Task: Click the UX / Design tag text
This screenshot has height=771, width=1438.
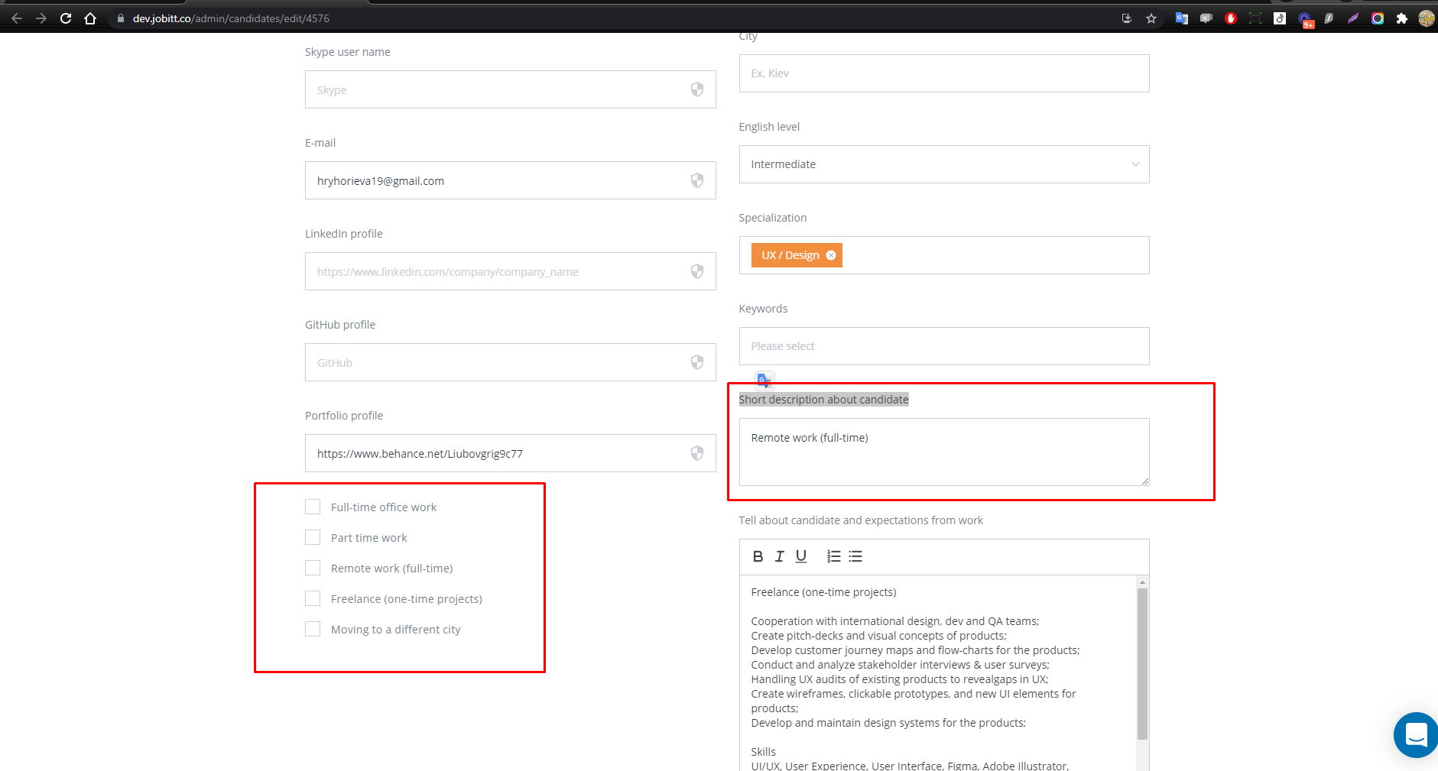Action: 790,255
